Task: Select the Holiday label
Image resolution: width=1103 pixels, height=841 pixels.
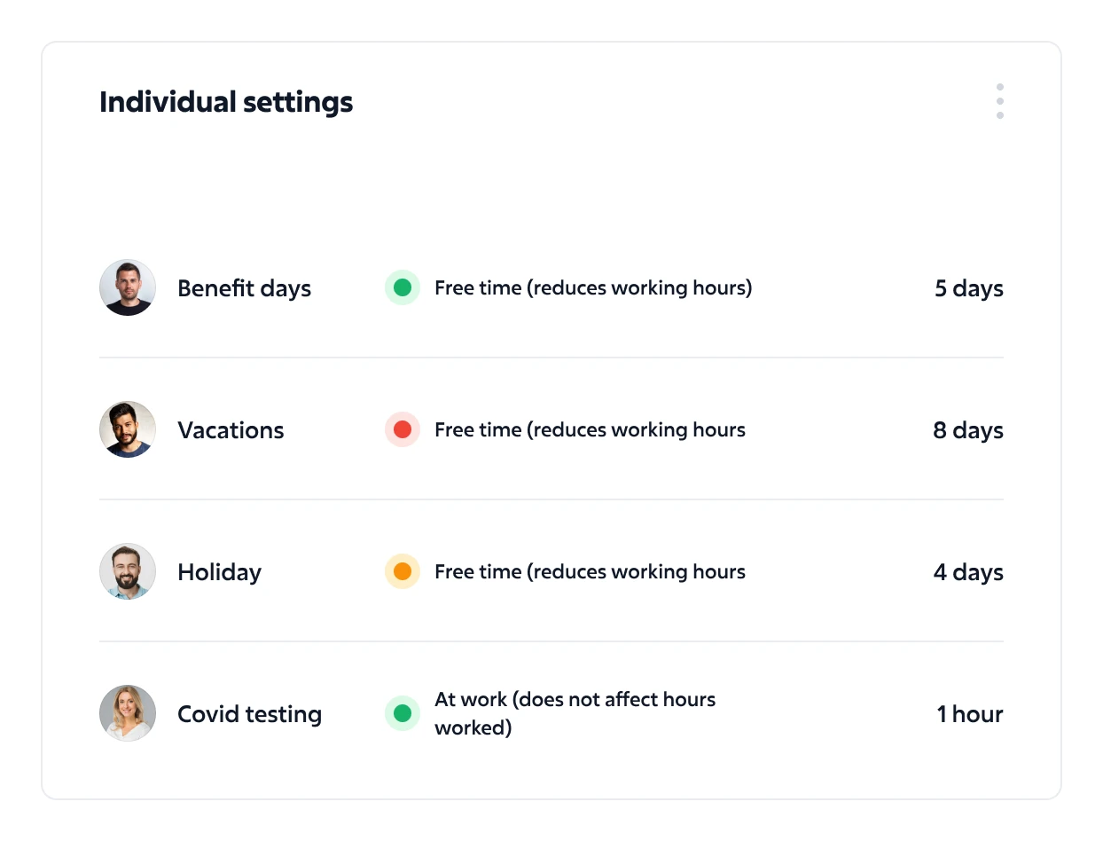Action: pyautogui.click(x=219, y=572)
